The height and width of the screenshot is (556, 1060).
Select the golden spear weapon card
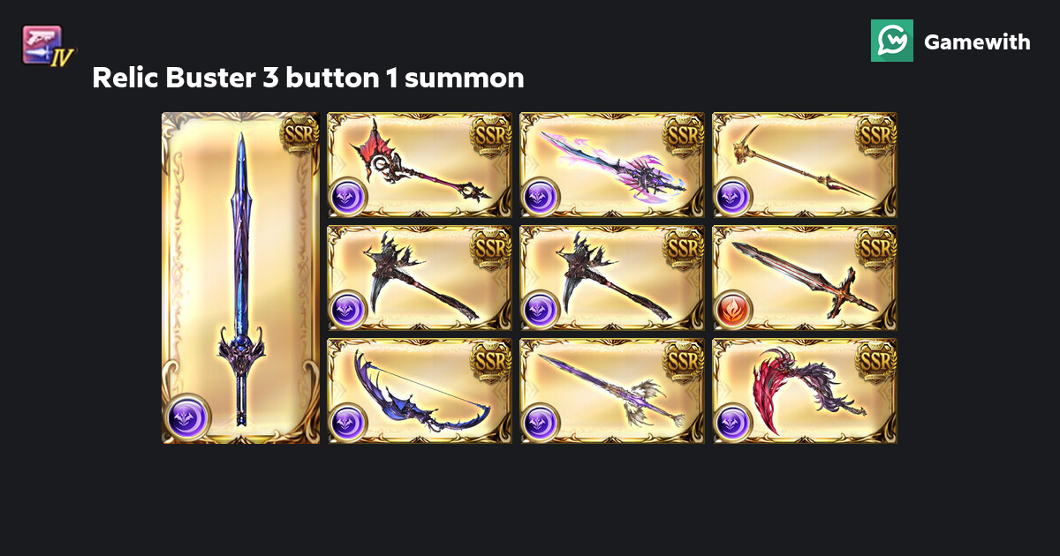[x=805, y=165]
